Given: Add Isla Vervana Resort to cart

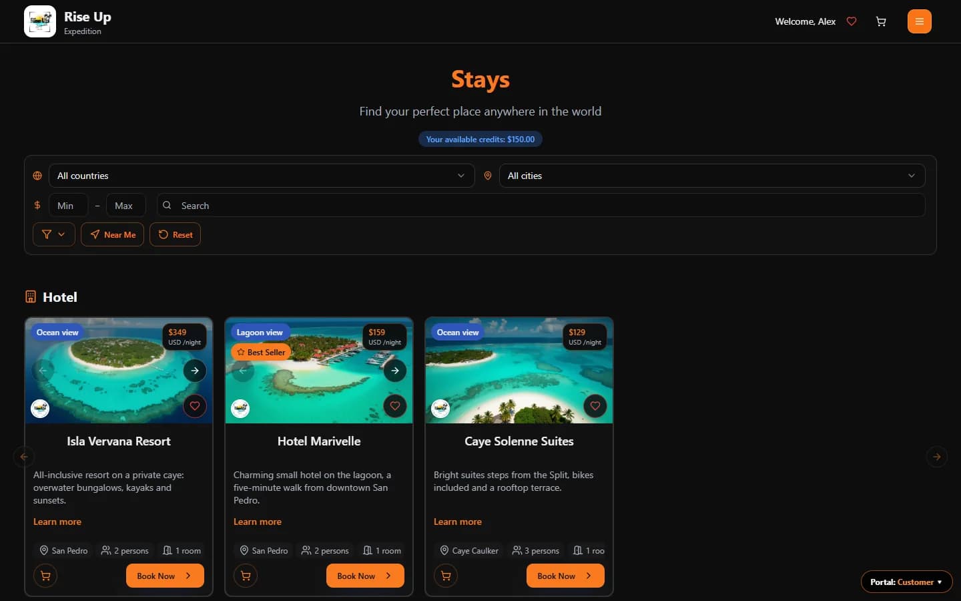Looking at the screenshot, I should point(45,576).
